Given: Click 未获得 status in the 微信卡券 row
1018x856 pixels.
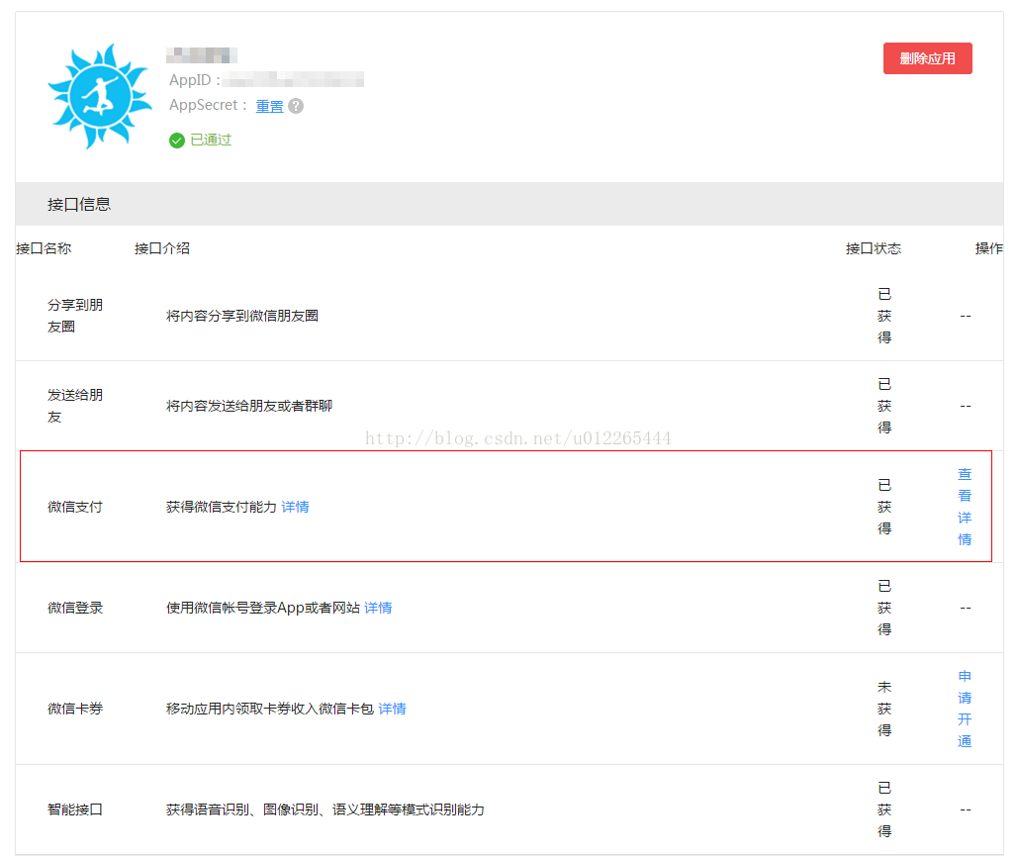Looking at the screenshot, I should 884,709.
